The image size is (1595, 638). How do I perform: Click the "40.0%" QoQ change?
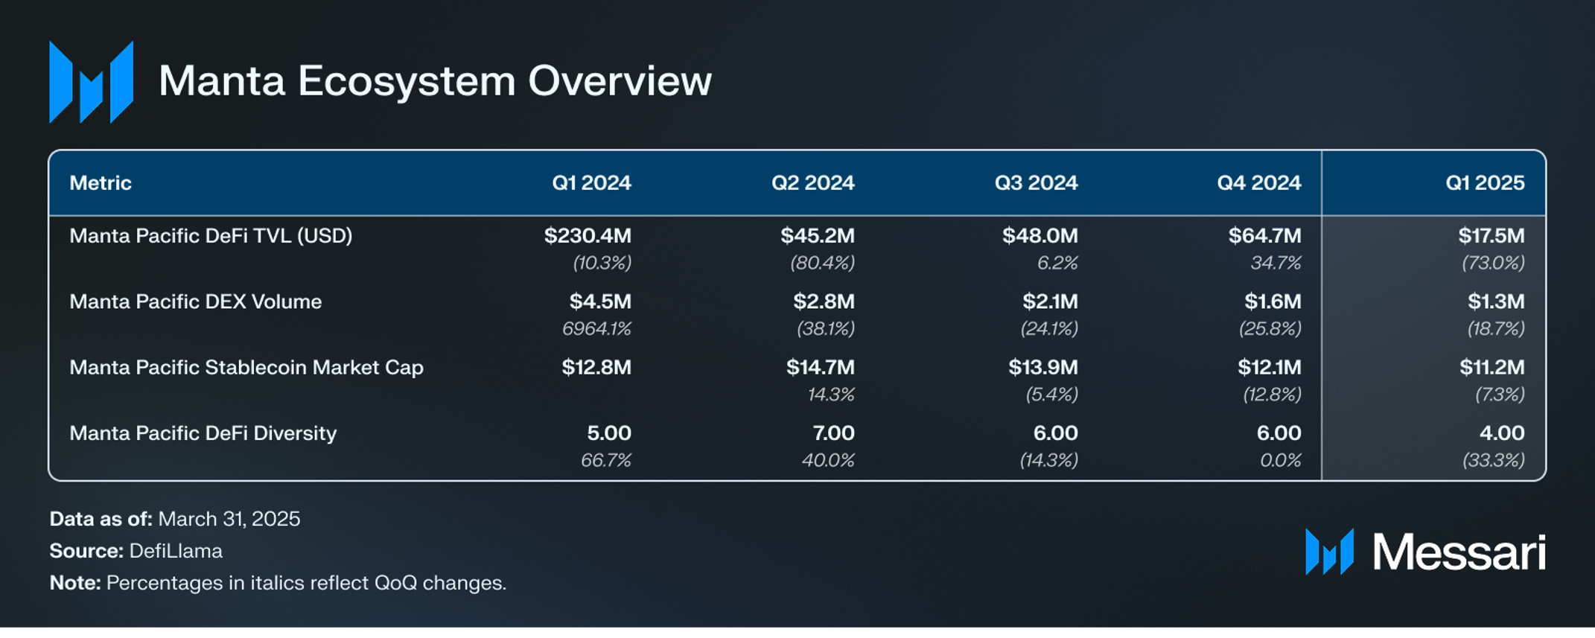(x=828, y=461)
